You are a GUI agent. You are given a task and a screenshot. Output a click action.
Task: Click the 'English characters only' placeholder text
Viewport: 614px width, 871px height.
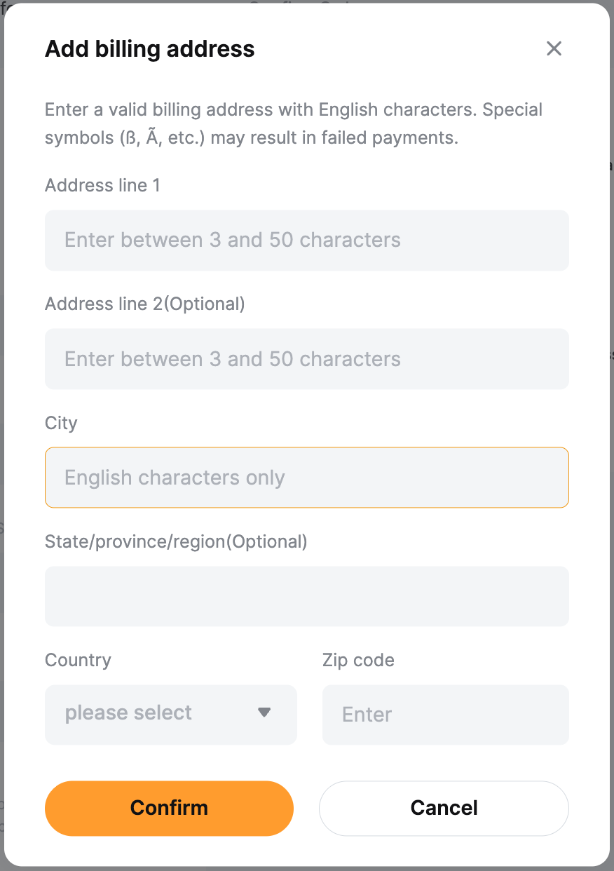(x=175, y=478)
